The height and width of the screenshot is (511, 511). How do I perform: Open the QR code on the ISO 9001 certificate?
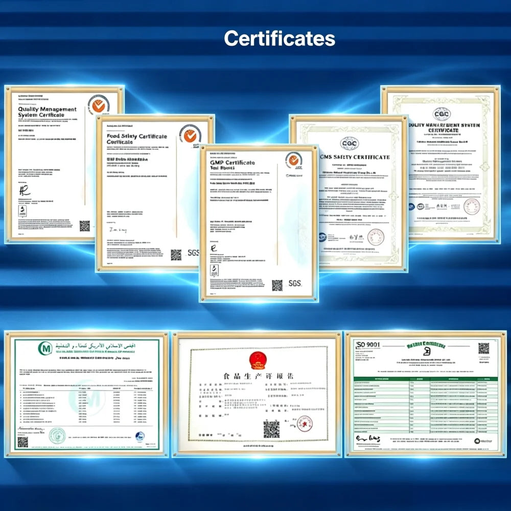point(483,349)
